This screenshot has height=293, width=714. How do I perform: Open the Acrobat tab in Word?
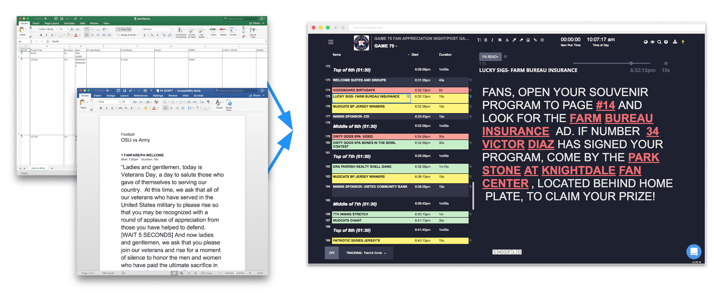[x=198, y=95]
